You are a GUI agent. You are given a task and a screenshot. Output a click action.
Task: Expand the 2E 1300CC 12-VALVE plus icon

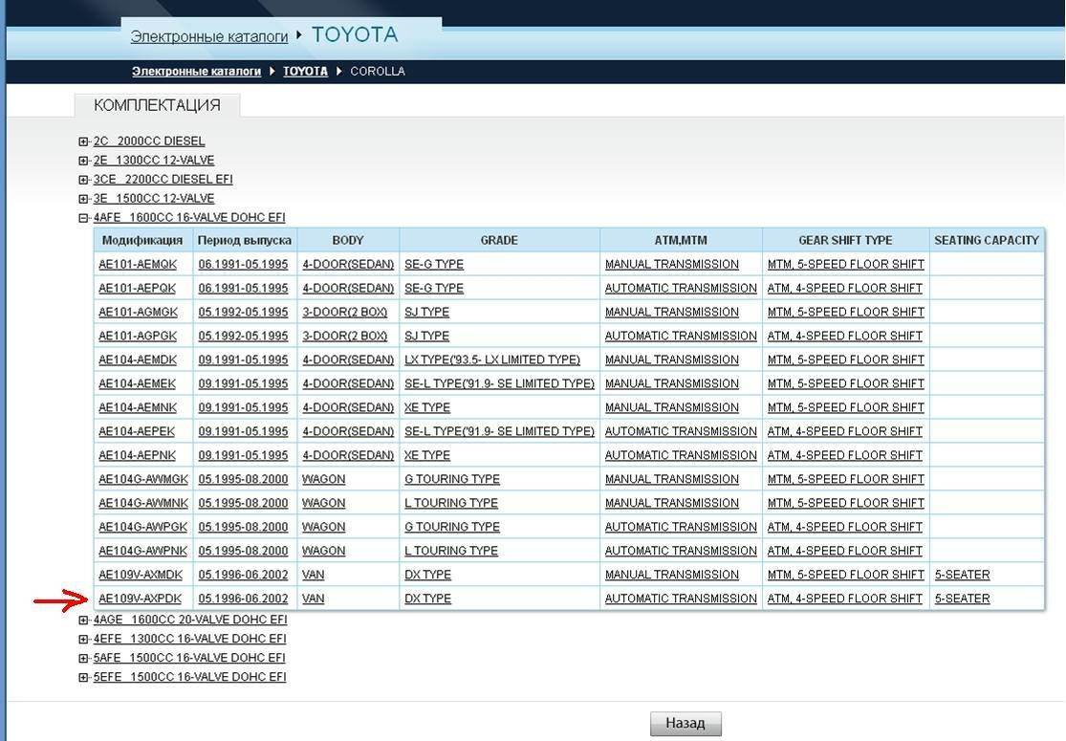[x=84, y=161]
